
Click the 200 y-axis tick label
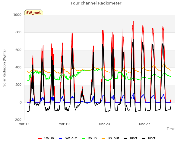pos(18,85)
